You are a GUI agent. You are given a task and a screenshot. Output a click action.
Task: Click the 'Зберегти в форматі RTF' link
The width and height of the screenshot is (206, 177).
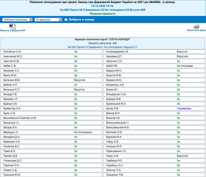coord(12,30)
